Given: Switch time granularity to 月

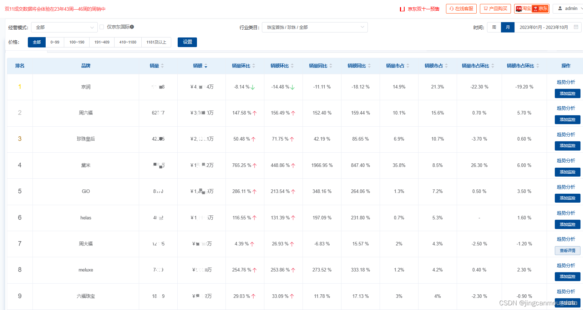Looking at the screenshot, I should (508, 27).
